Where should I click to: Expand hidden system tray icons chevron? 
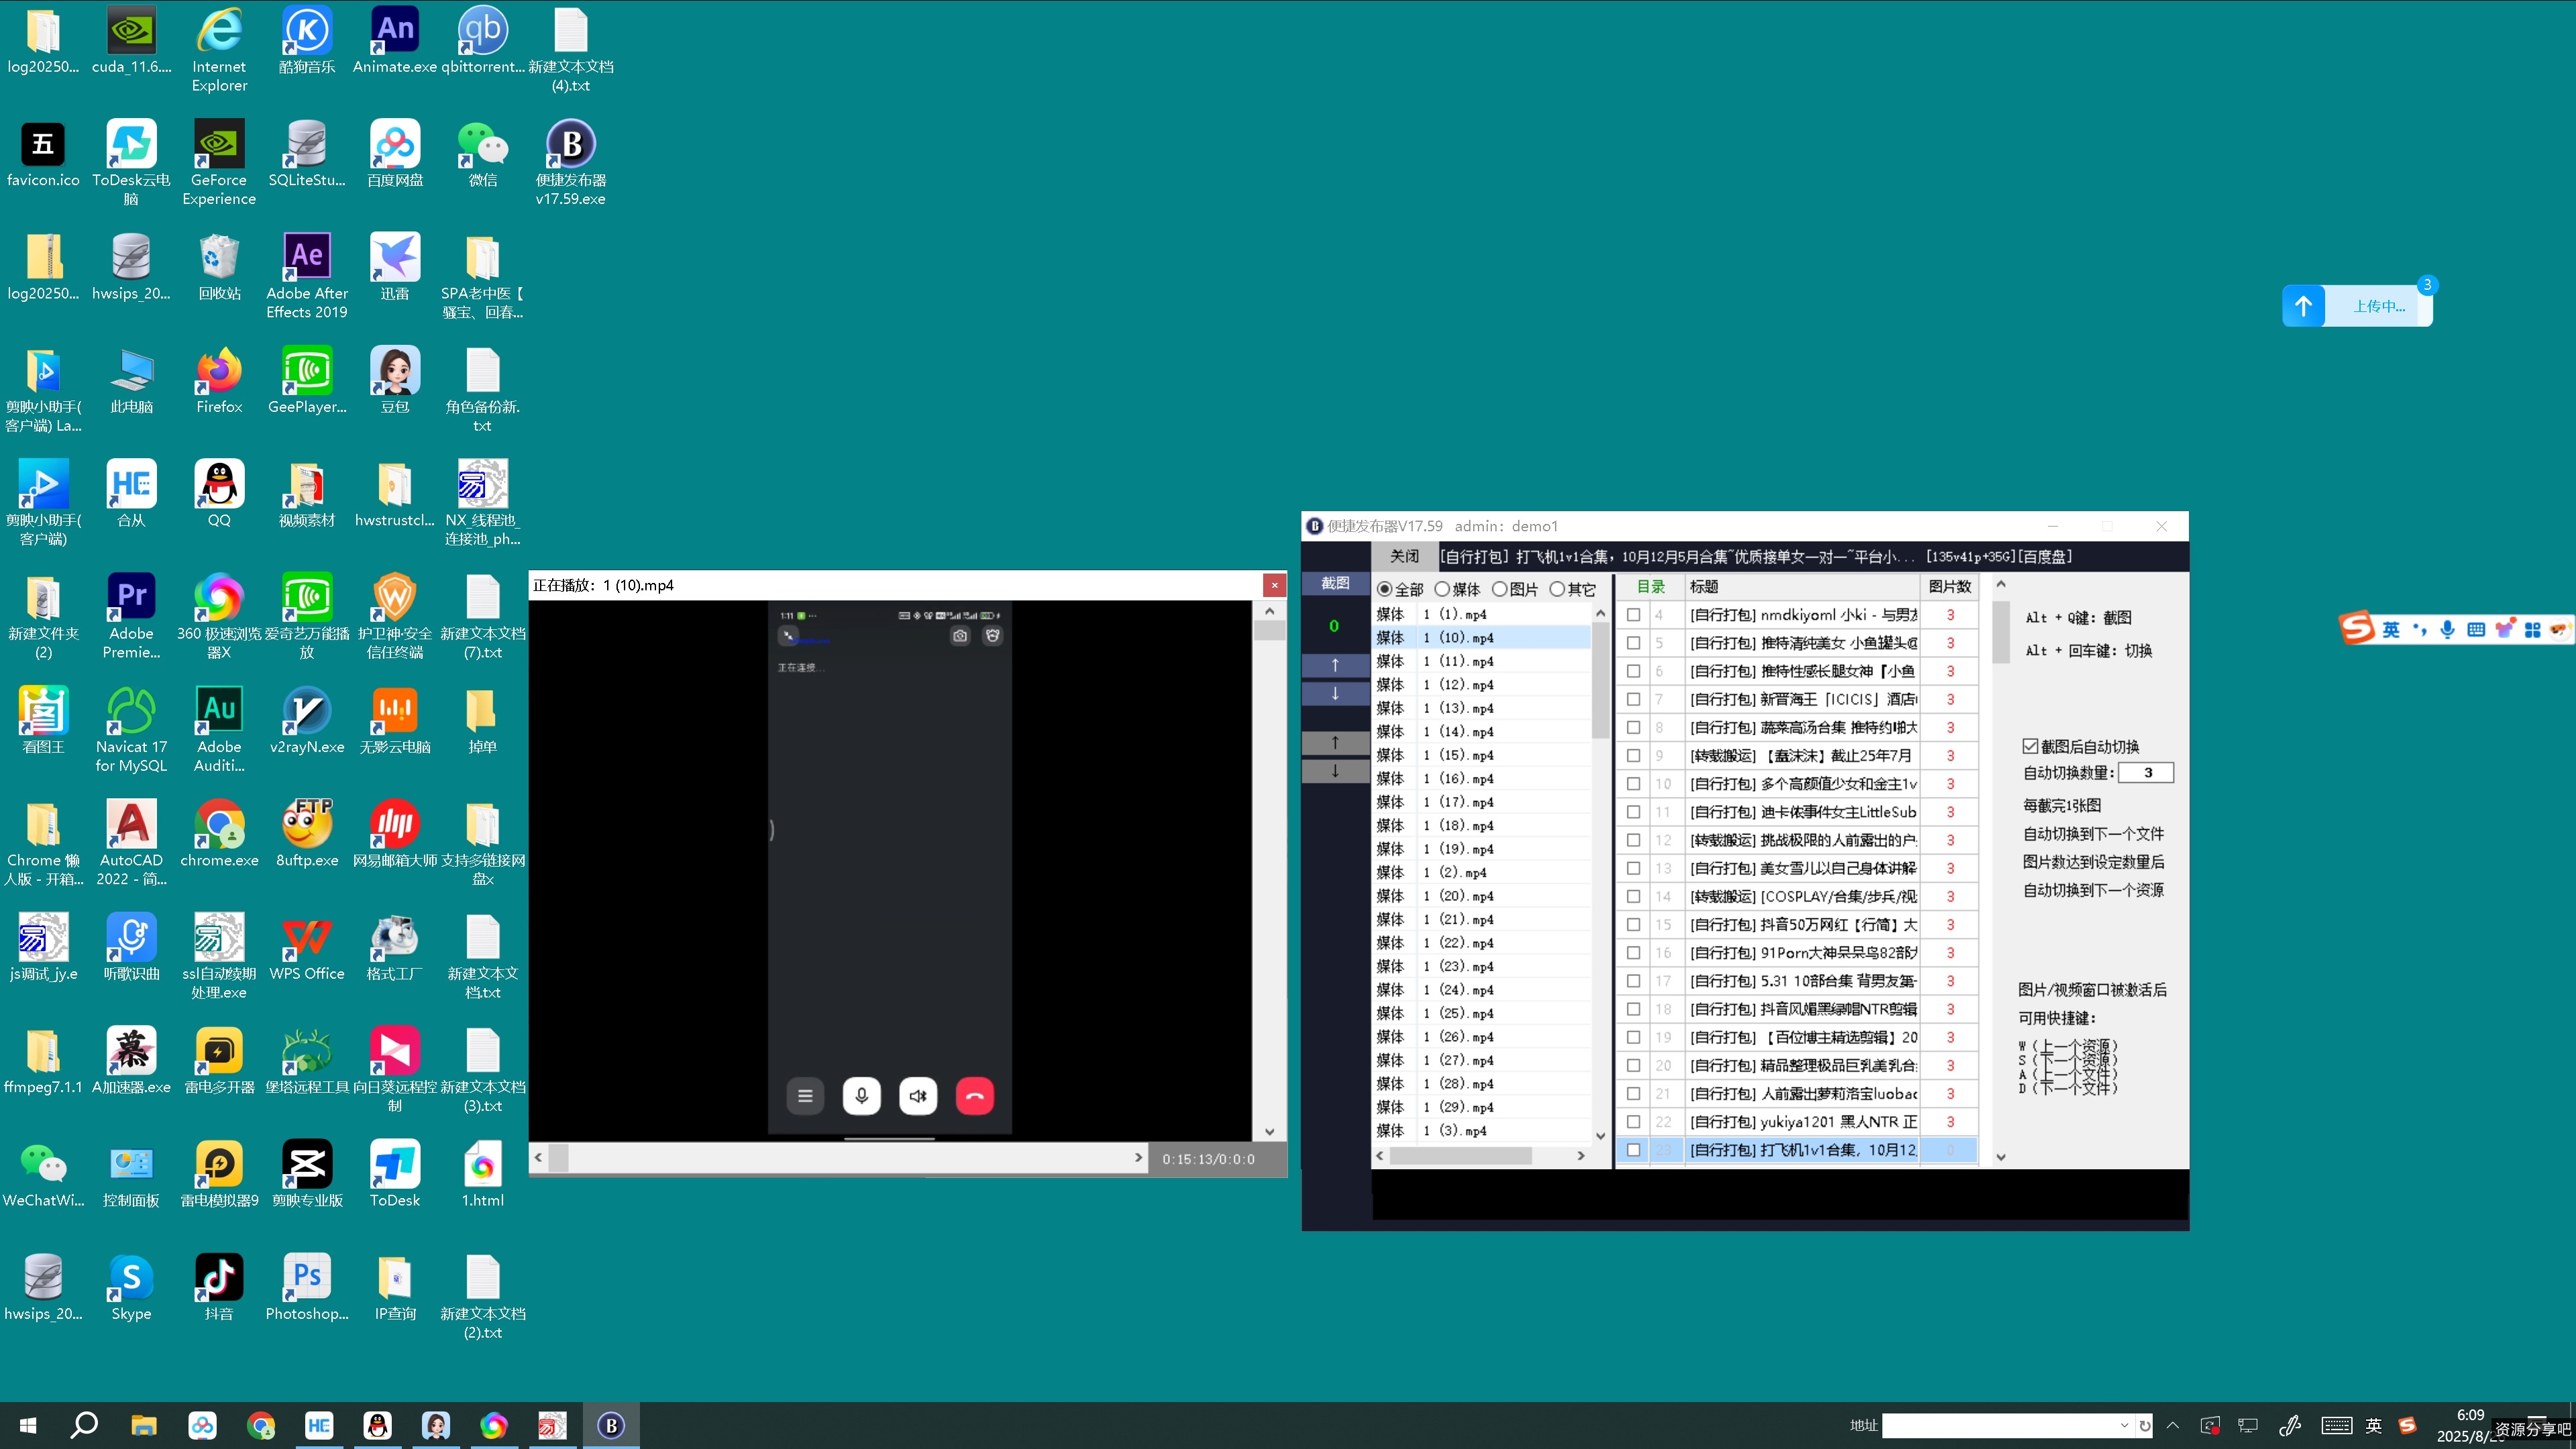[x=2172, y=1425]
